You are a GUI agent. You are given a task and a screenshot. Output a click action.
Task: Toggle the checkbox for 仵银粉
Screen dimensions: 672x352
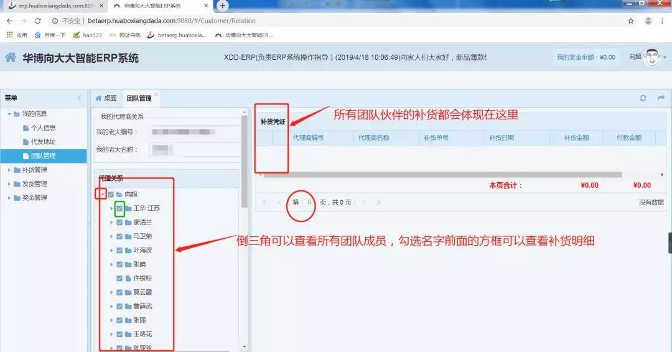click(x=119, y=279)
